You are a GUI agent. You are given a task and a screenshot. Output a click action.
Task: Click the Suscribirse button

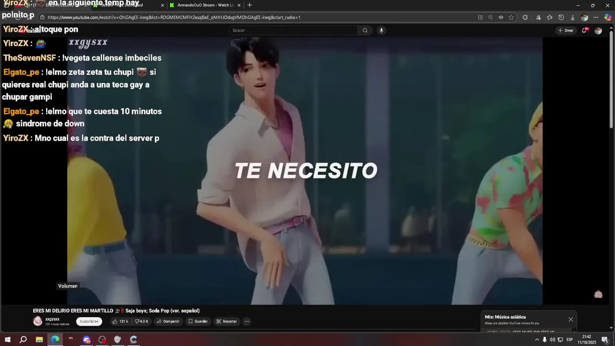pos(89,321)
